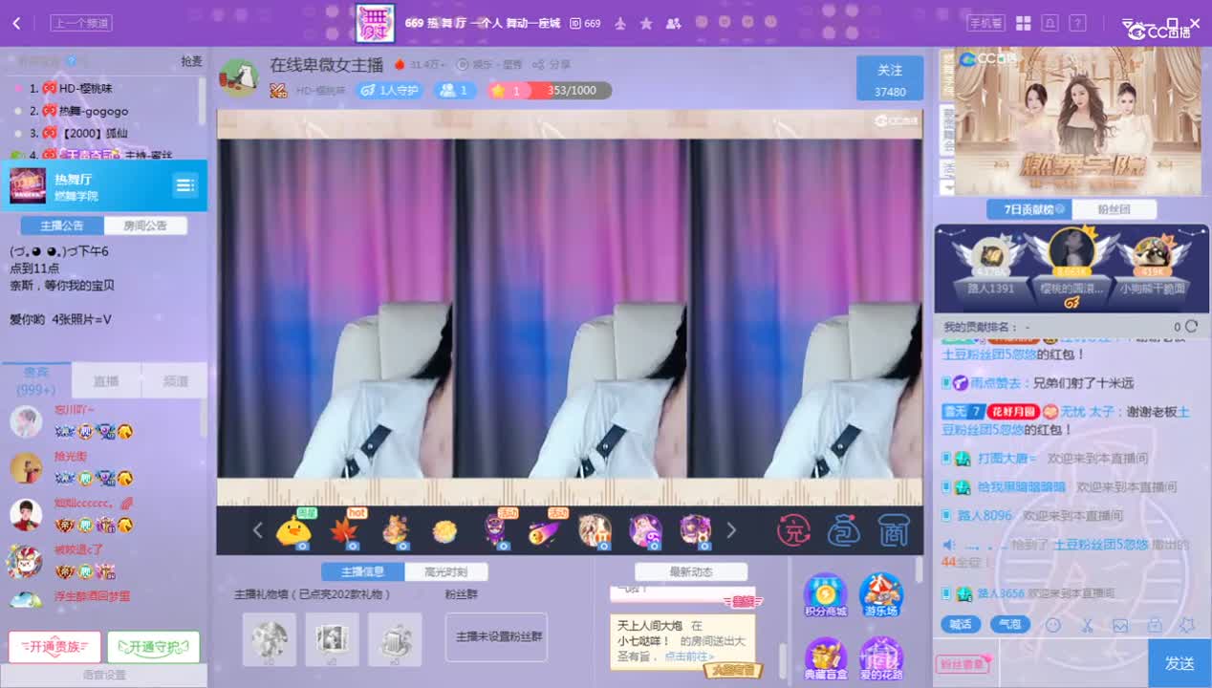
Task: Select the third gift, a seated figure
Action: coord(395,530)
